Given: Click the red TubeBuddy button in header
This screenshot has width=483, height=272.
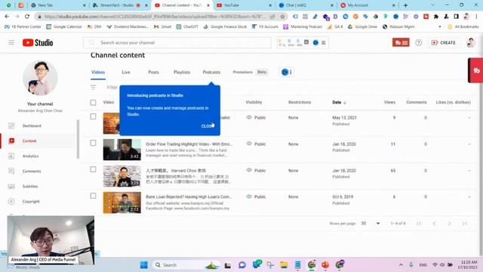Looking at the screenshot, I should pyautogui.click(x=401, y=42).
